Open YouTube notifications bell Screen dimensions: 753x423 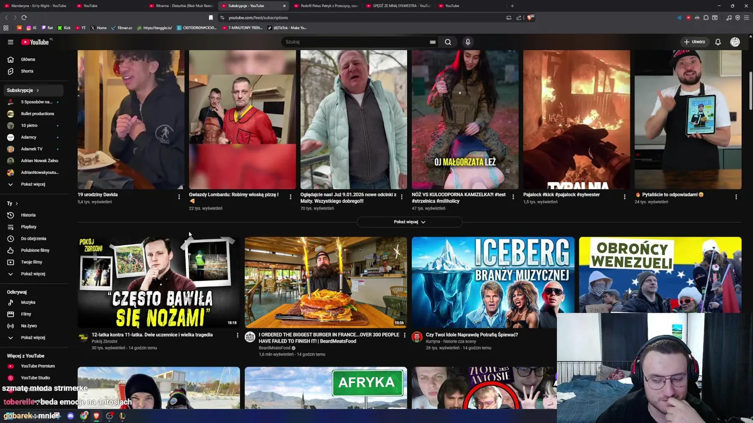[x=718, y=42]
